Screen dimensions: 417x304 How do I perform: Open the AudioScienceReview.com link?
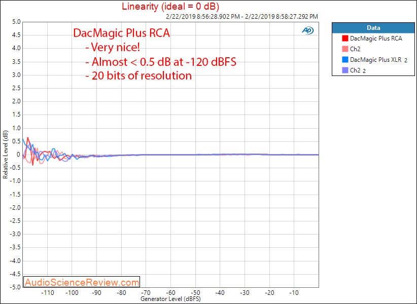pyautogui.click(x=82, y=282)
